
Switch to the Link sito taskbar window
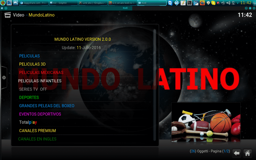[93, 3]
